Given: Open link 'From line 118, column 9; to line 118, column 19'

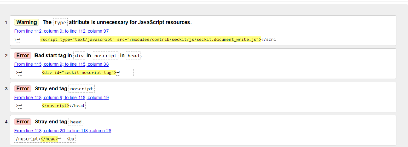Looking at the screenshot, I should coord(61,98).
